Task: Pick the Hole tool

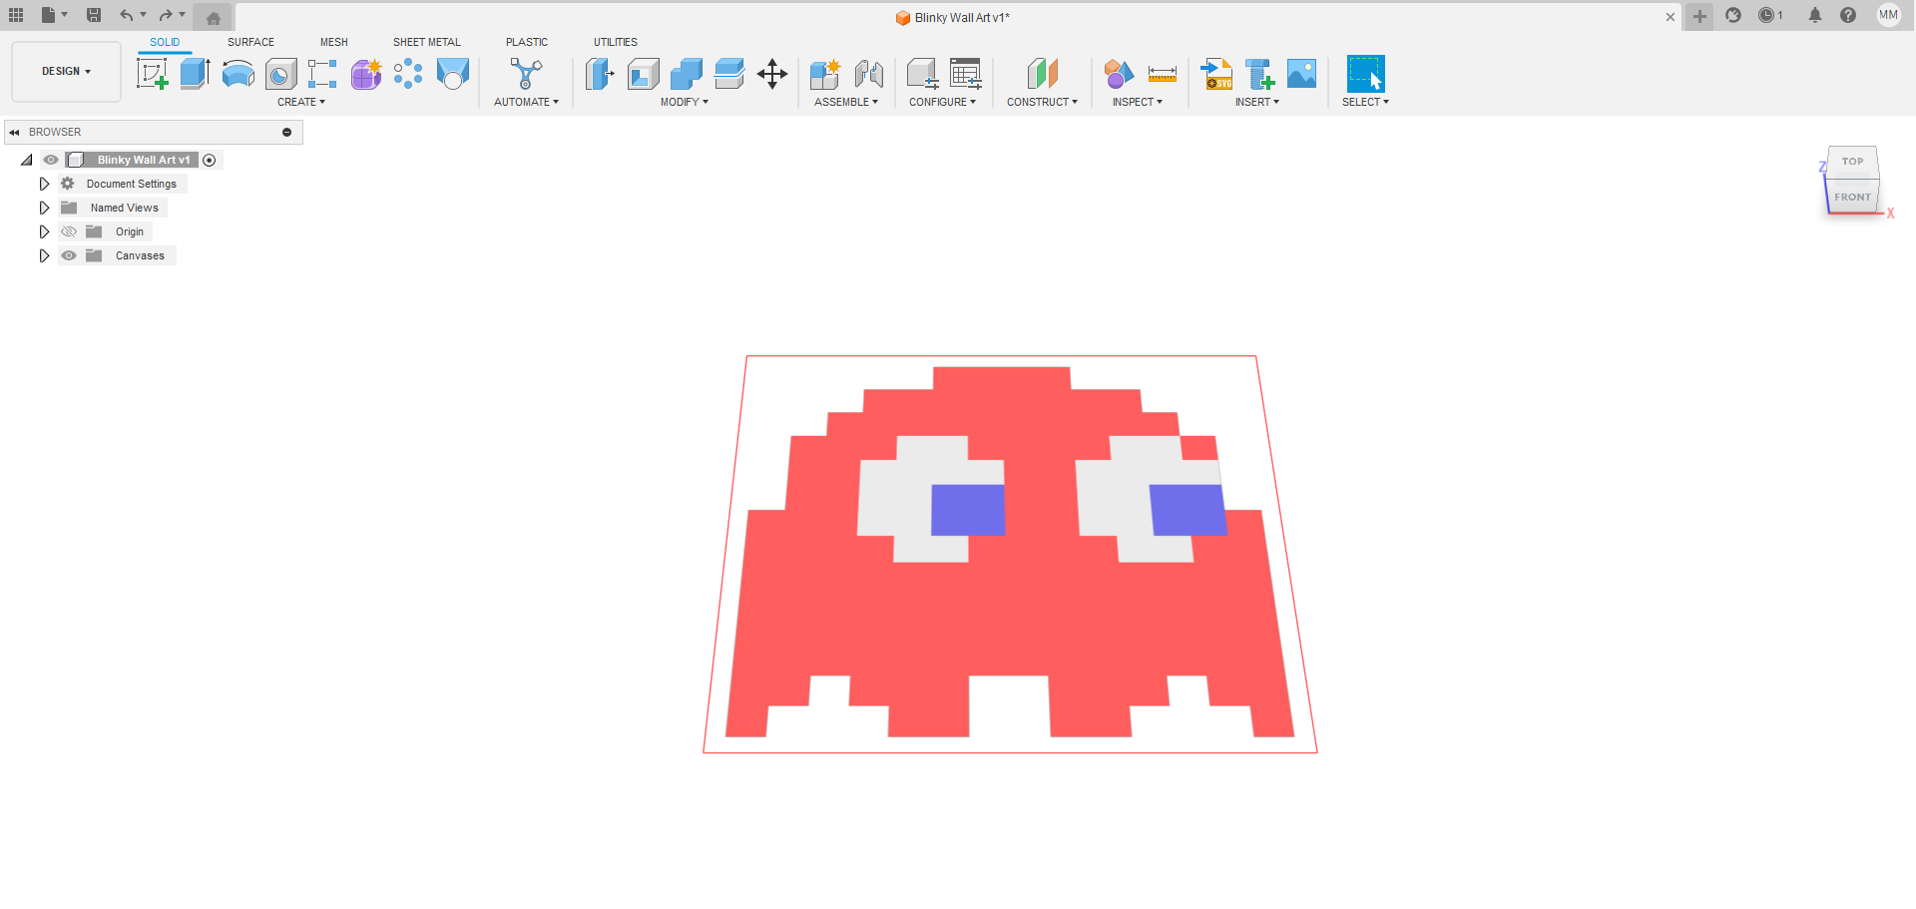Action: pyautogui.click(x=280, y=74)
